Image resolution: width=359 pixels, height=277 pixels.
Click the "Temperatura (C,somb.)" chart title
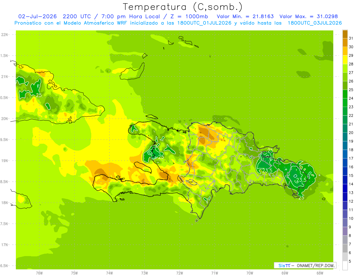(182, 7)
